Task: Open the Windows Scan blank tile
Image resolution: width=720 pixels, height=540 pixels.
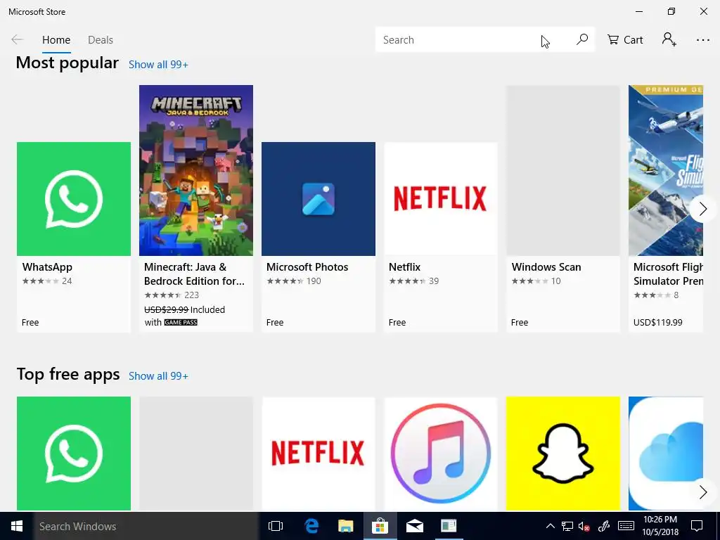Action: (x=563, y=170)
